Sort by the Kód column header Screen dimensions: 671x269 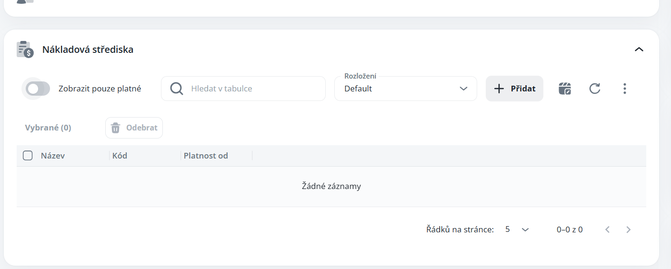point(120,156)
